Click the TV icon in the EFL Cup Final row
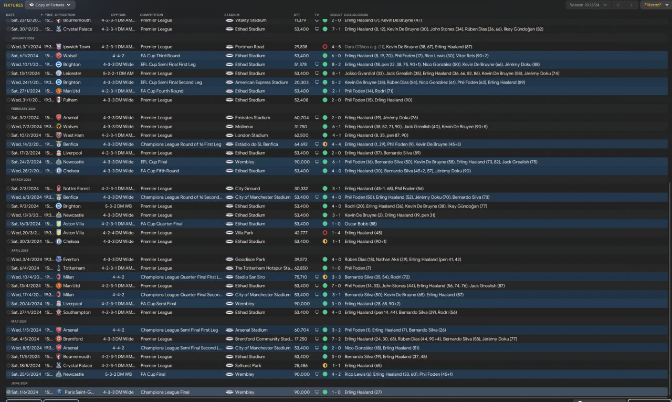Screen dimensions: 672x402 317,162
